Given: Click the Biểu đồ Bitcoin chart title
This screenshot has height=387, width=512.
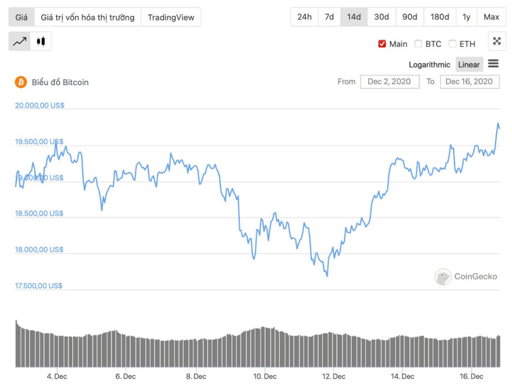Looking at the screenshot, I should point(60,82).
